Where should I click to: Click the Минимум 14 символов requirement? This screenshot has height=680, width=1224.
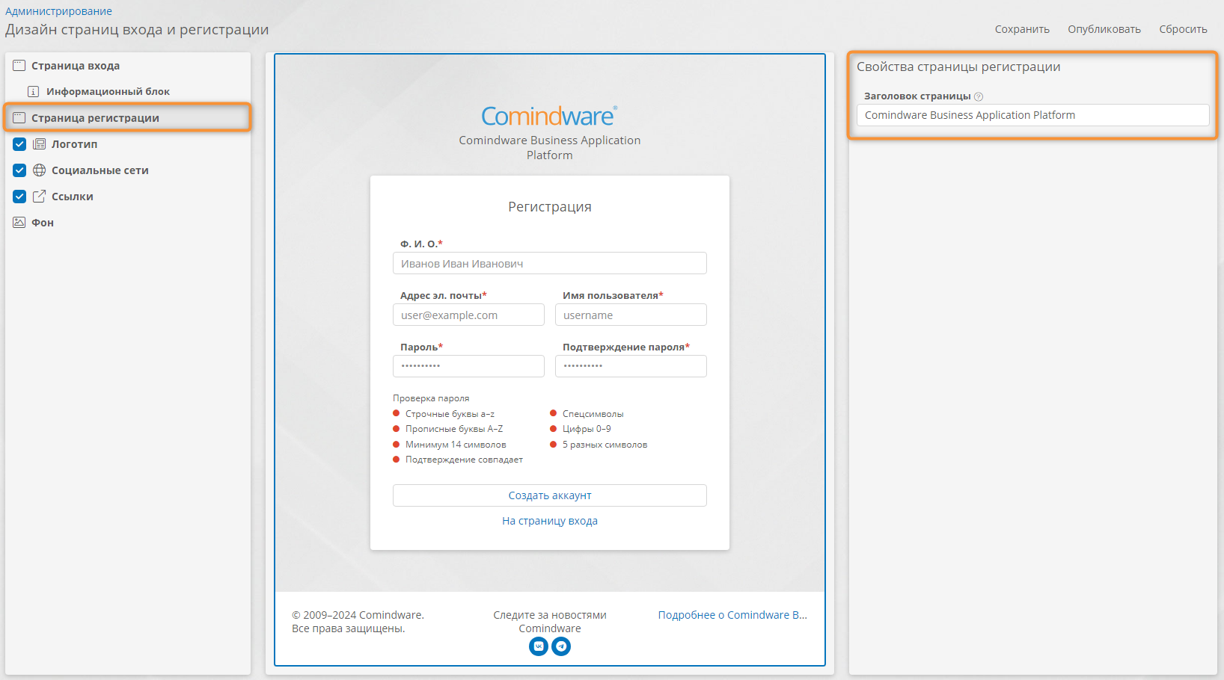(456, 445)
